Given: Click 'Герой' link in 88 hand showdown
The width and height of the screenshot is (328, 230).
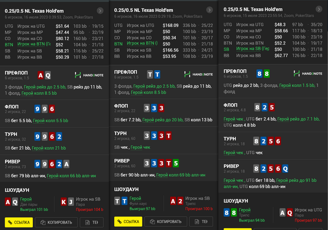Looking at the screenshot, I should (245, 210).
